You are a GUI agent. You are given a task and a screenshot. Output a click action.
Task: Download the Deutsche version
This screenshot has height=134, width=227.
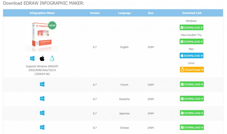click(x=192, y=98)
